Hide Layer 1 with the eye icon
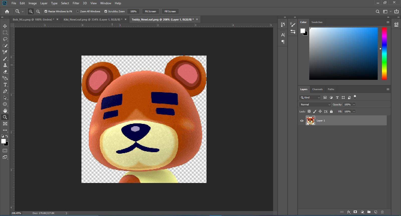The height and width of the screenshot is (216, 401). point(302,121)
